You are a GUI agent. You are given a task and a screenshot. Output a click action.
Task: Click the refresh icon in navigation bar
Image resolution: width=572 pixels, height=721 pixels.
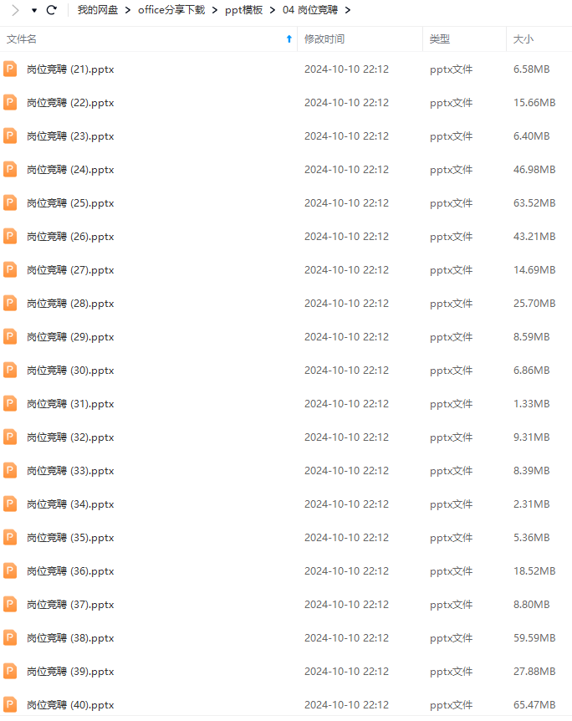(51, 10)
